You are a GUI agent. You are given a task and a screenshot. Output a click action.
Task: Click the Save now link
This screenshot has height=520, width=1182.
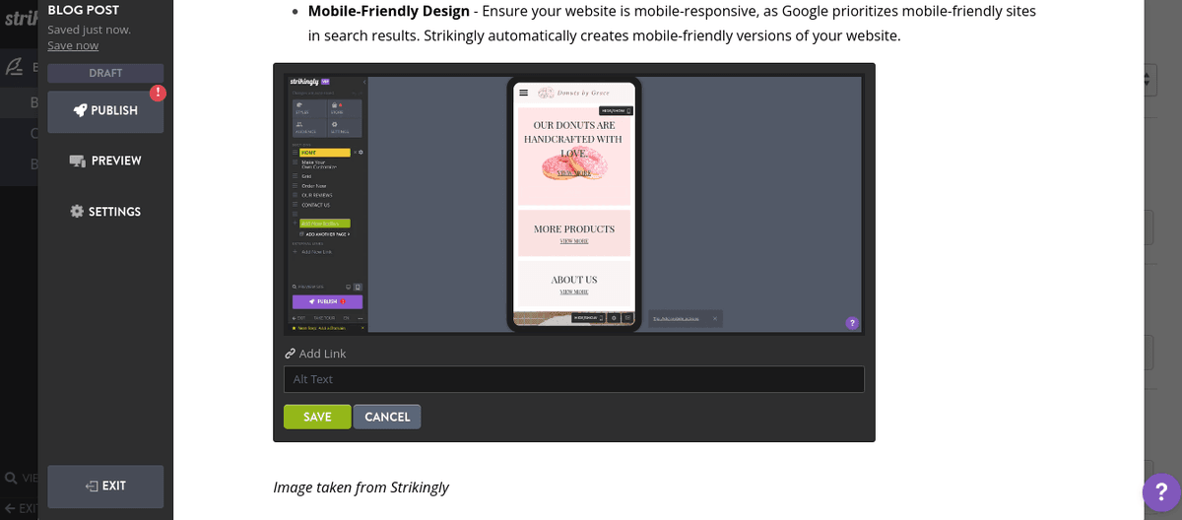point(73,45)
